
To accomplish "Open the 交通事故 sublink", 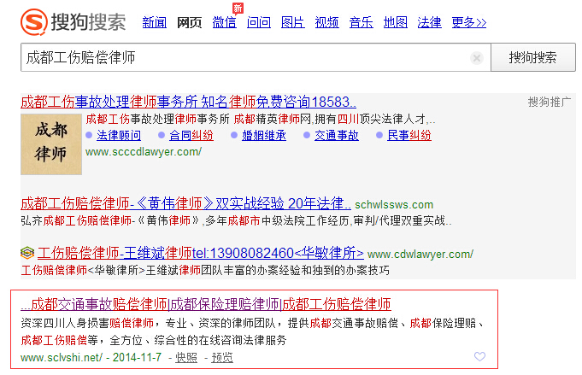I will click(336, 135).
